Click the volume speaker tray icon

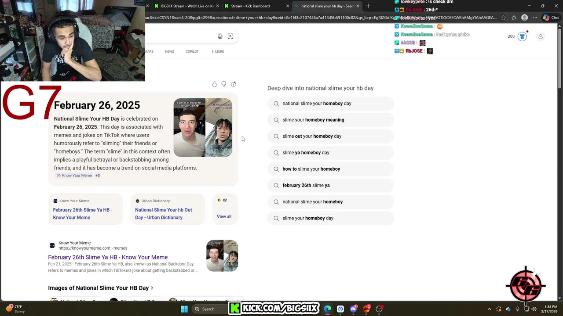[x=534, y=309]
